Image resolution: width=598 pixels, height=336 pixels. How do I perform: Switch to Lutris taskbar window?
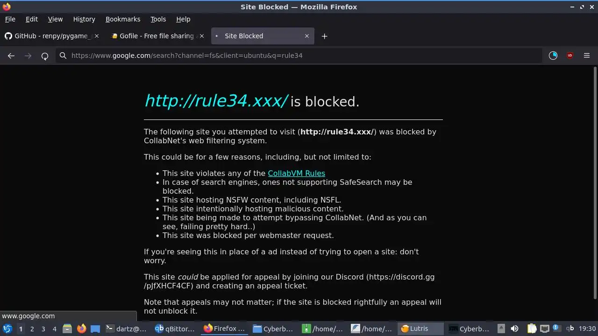[x=421, y=329]
